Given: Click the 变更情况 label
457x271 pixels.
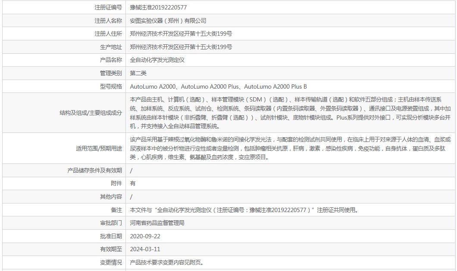Looking at the screenshot, I should pyautogui.click(x=111, y=262).
